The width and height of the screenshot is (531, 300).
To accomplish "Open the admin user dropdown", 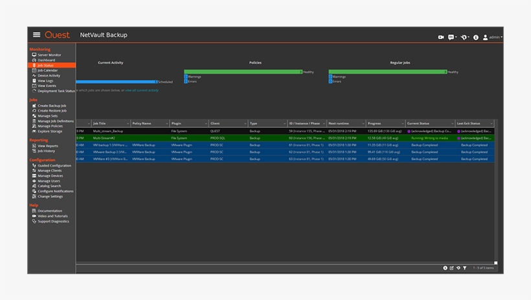I will pos(492,37).
